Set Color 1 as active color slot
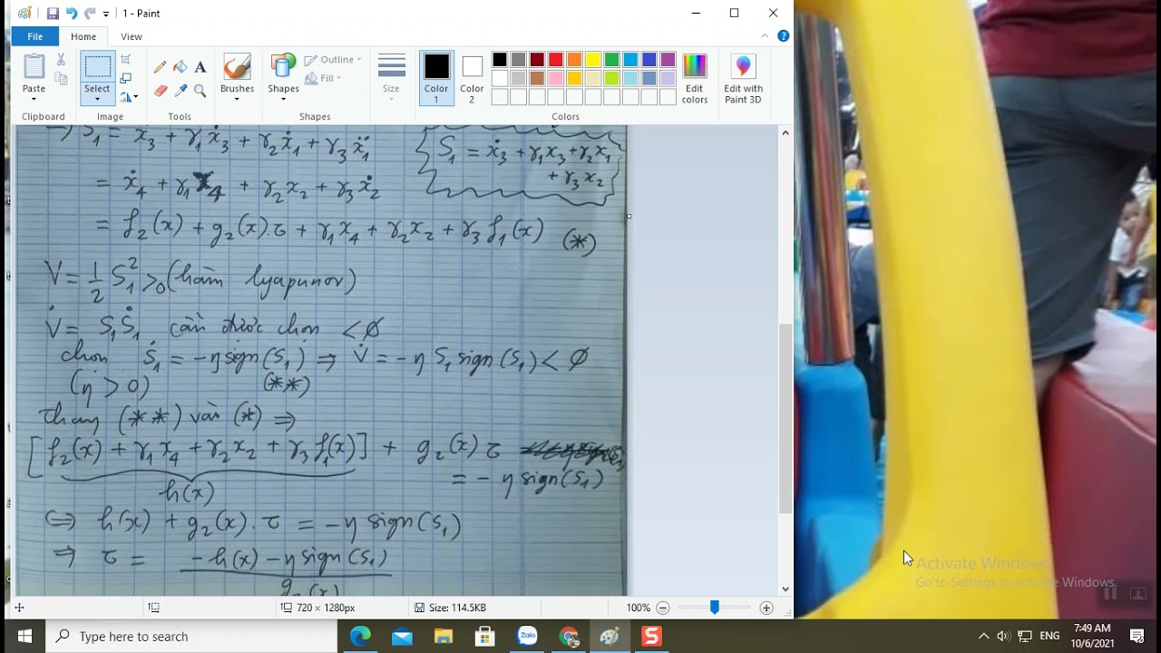Screen dimensions: 1161x653 [436, 78]
